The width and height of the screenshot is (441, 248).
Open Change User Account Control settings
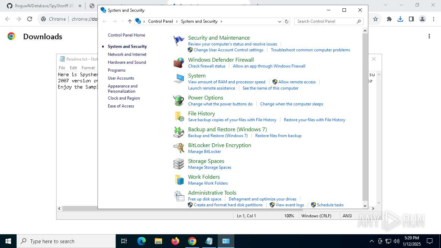(228, 50)
